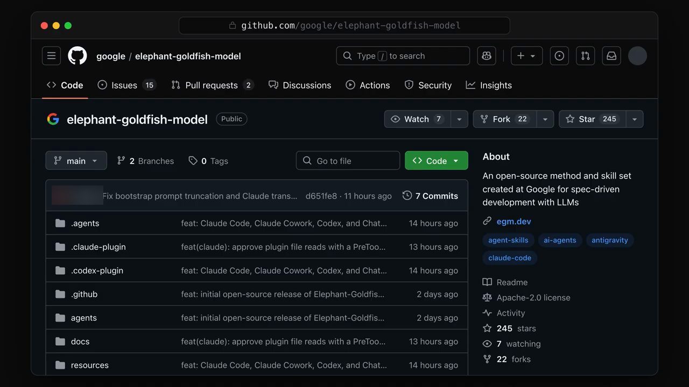
Task: Open the user avatar menu
Action: (637, 56)
